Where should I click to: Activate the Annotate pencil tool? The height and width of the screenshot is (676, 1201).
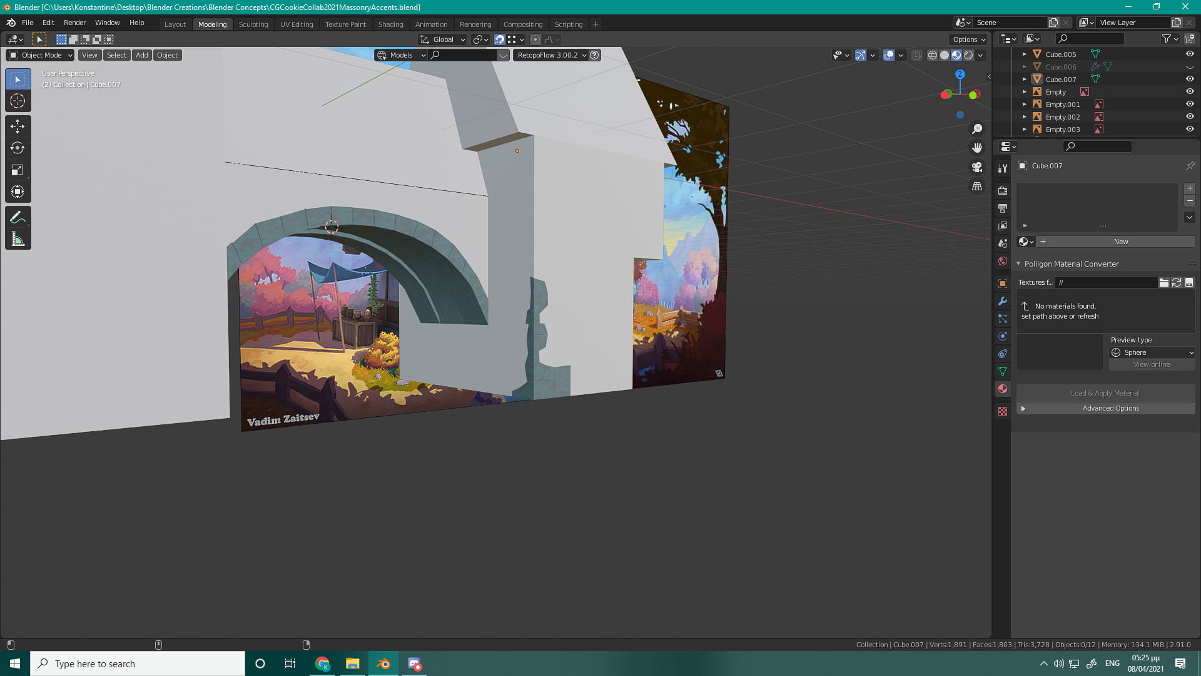coord(18,218)
